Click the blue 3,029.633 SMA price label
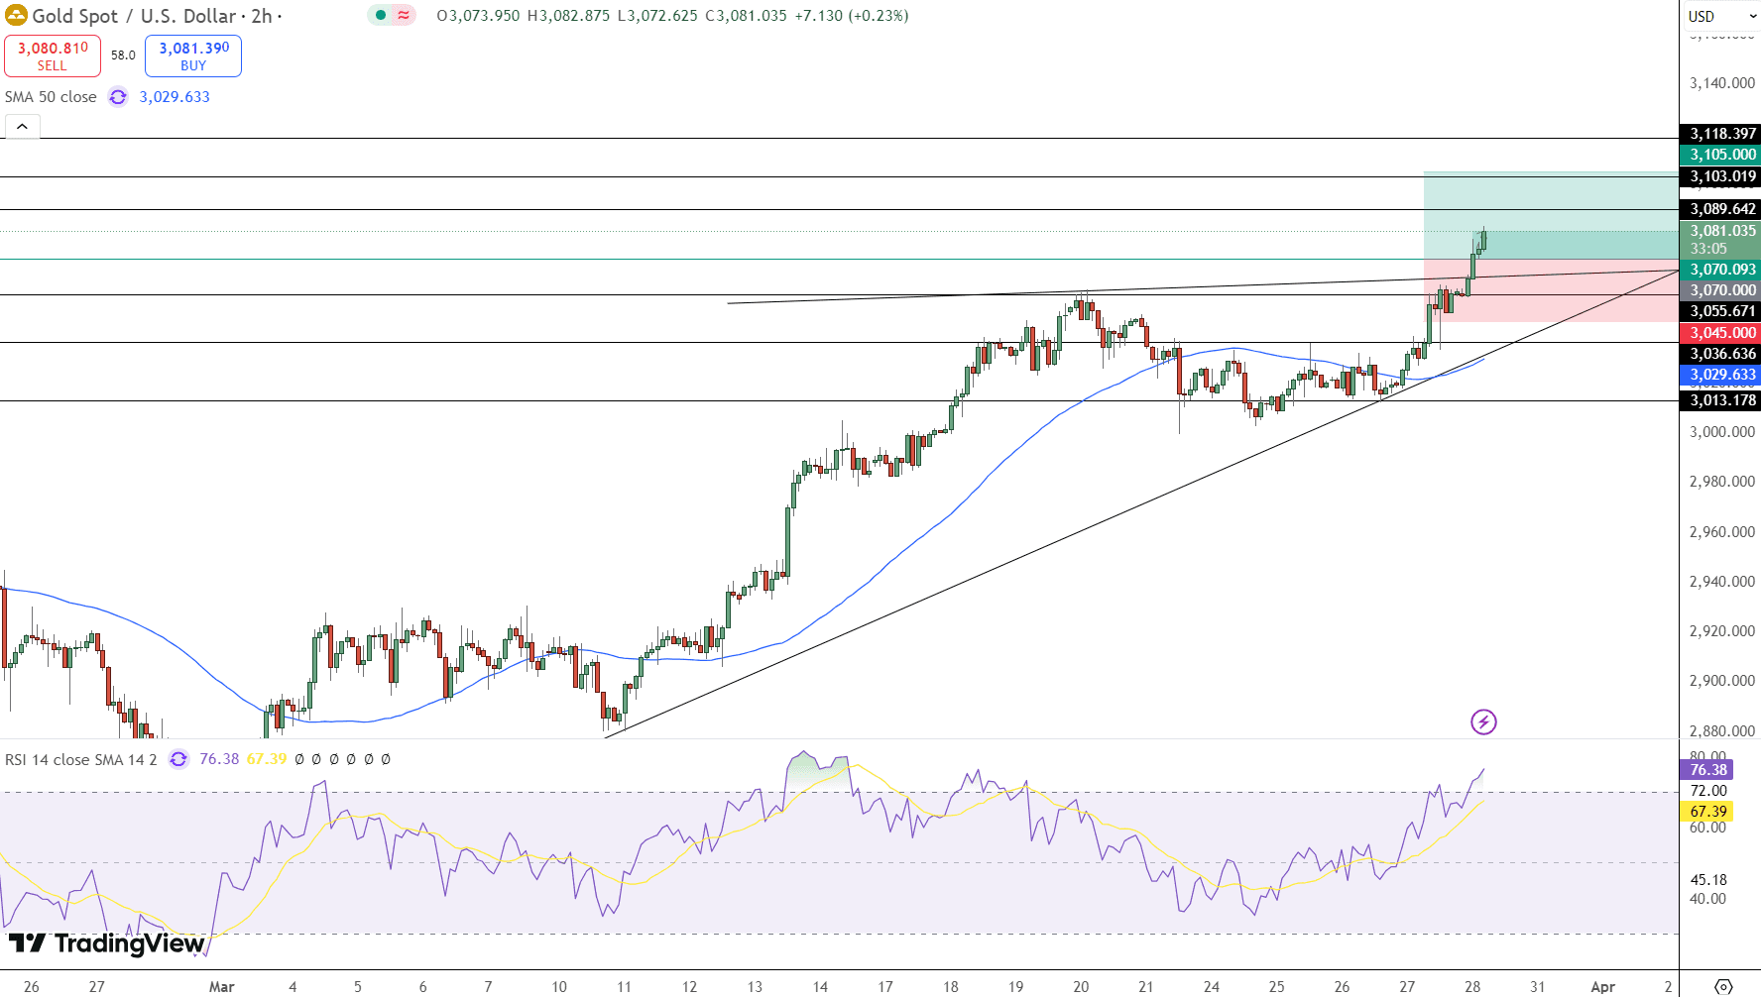Screen dimensions: 1761x997 point(1720,375)
